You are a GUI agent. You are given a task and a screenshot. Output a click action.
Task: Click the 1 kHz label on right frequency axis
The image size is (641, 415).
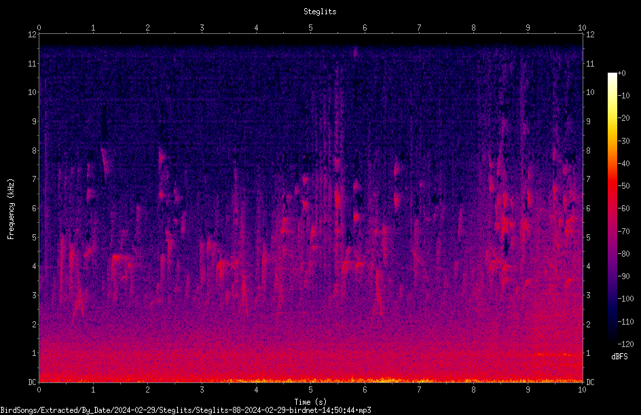click(588, 353)
